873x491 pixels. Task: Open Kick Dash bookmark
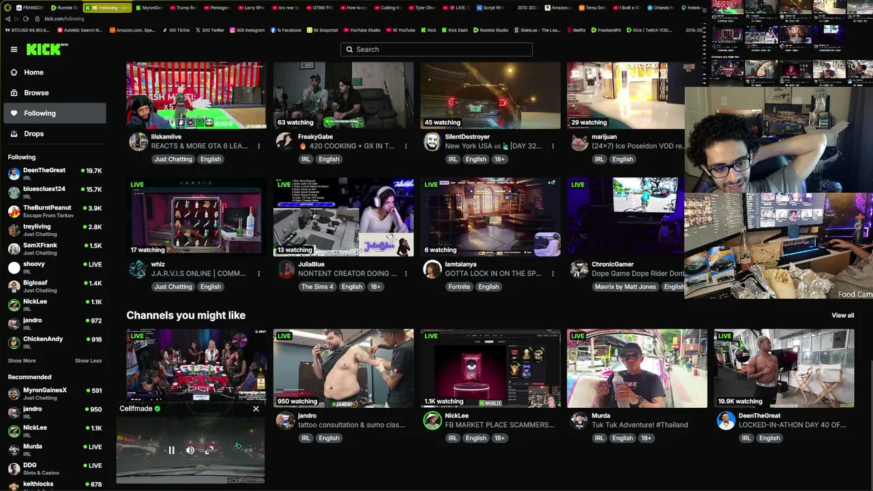(x=454, y=30)
